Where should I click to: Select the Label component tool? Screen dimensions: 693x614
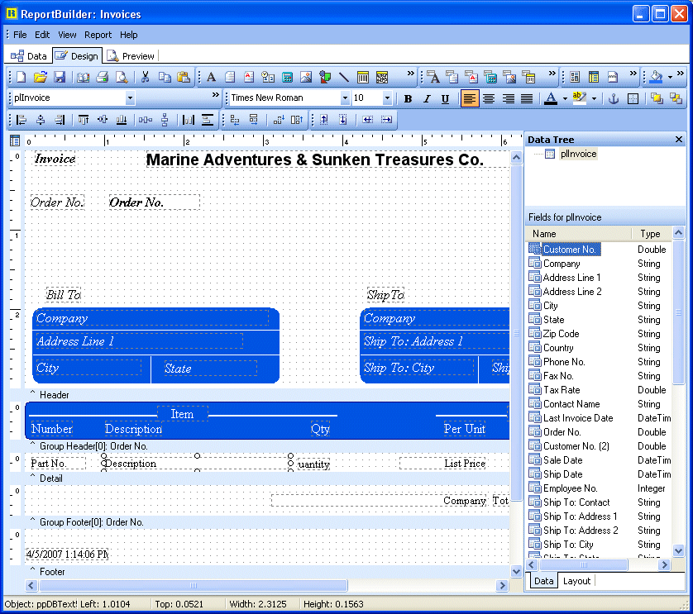(211, 77)
